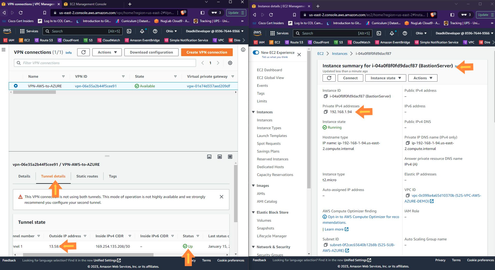
Task: Open DeadkiDeveloper account menu, left window
Action: [215, 31]
